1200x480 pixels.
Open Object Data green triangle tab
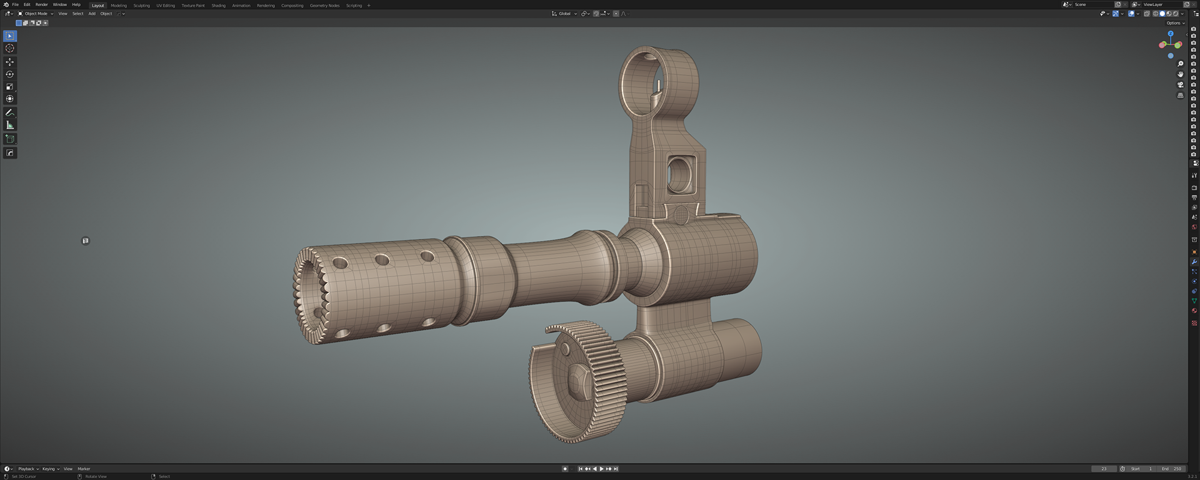click(x=1194, y=301)
